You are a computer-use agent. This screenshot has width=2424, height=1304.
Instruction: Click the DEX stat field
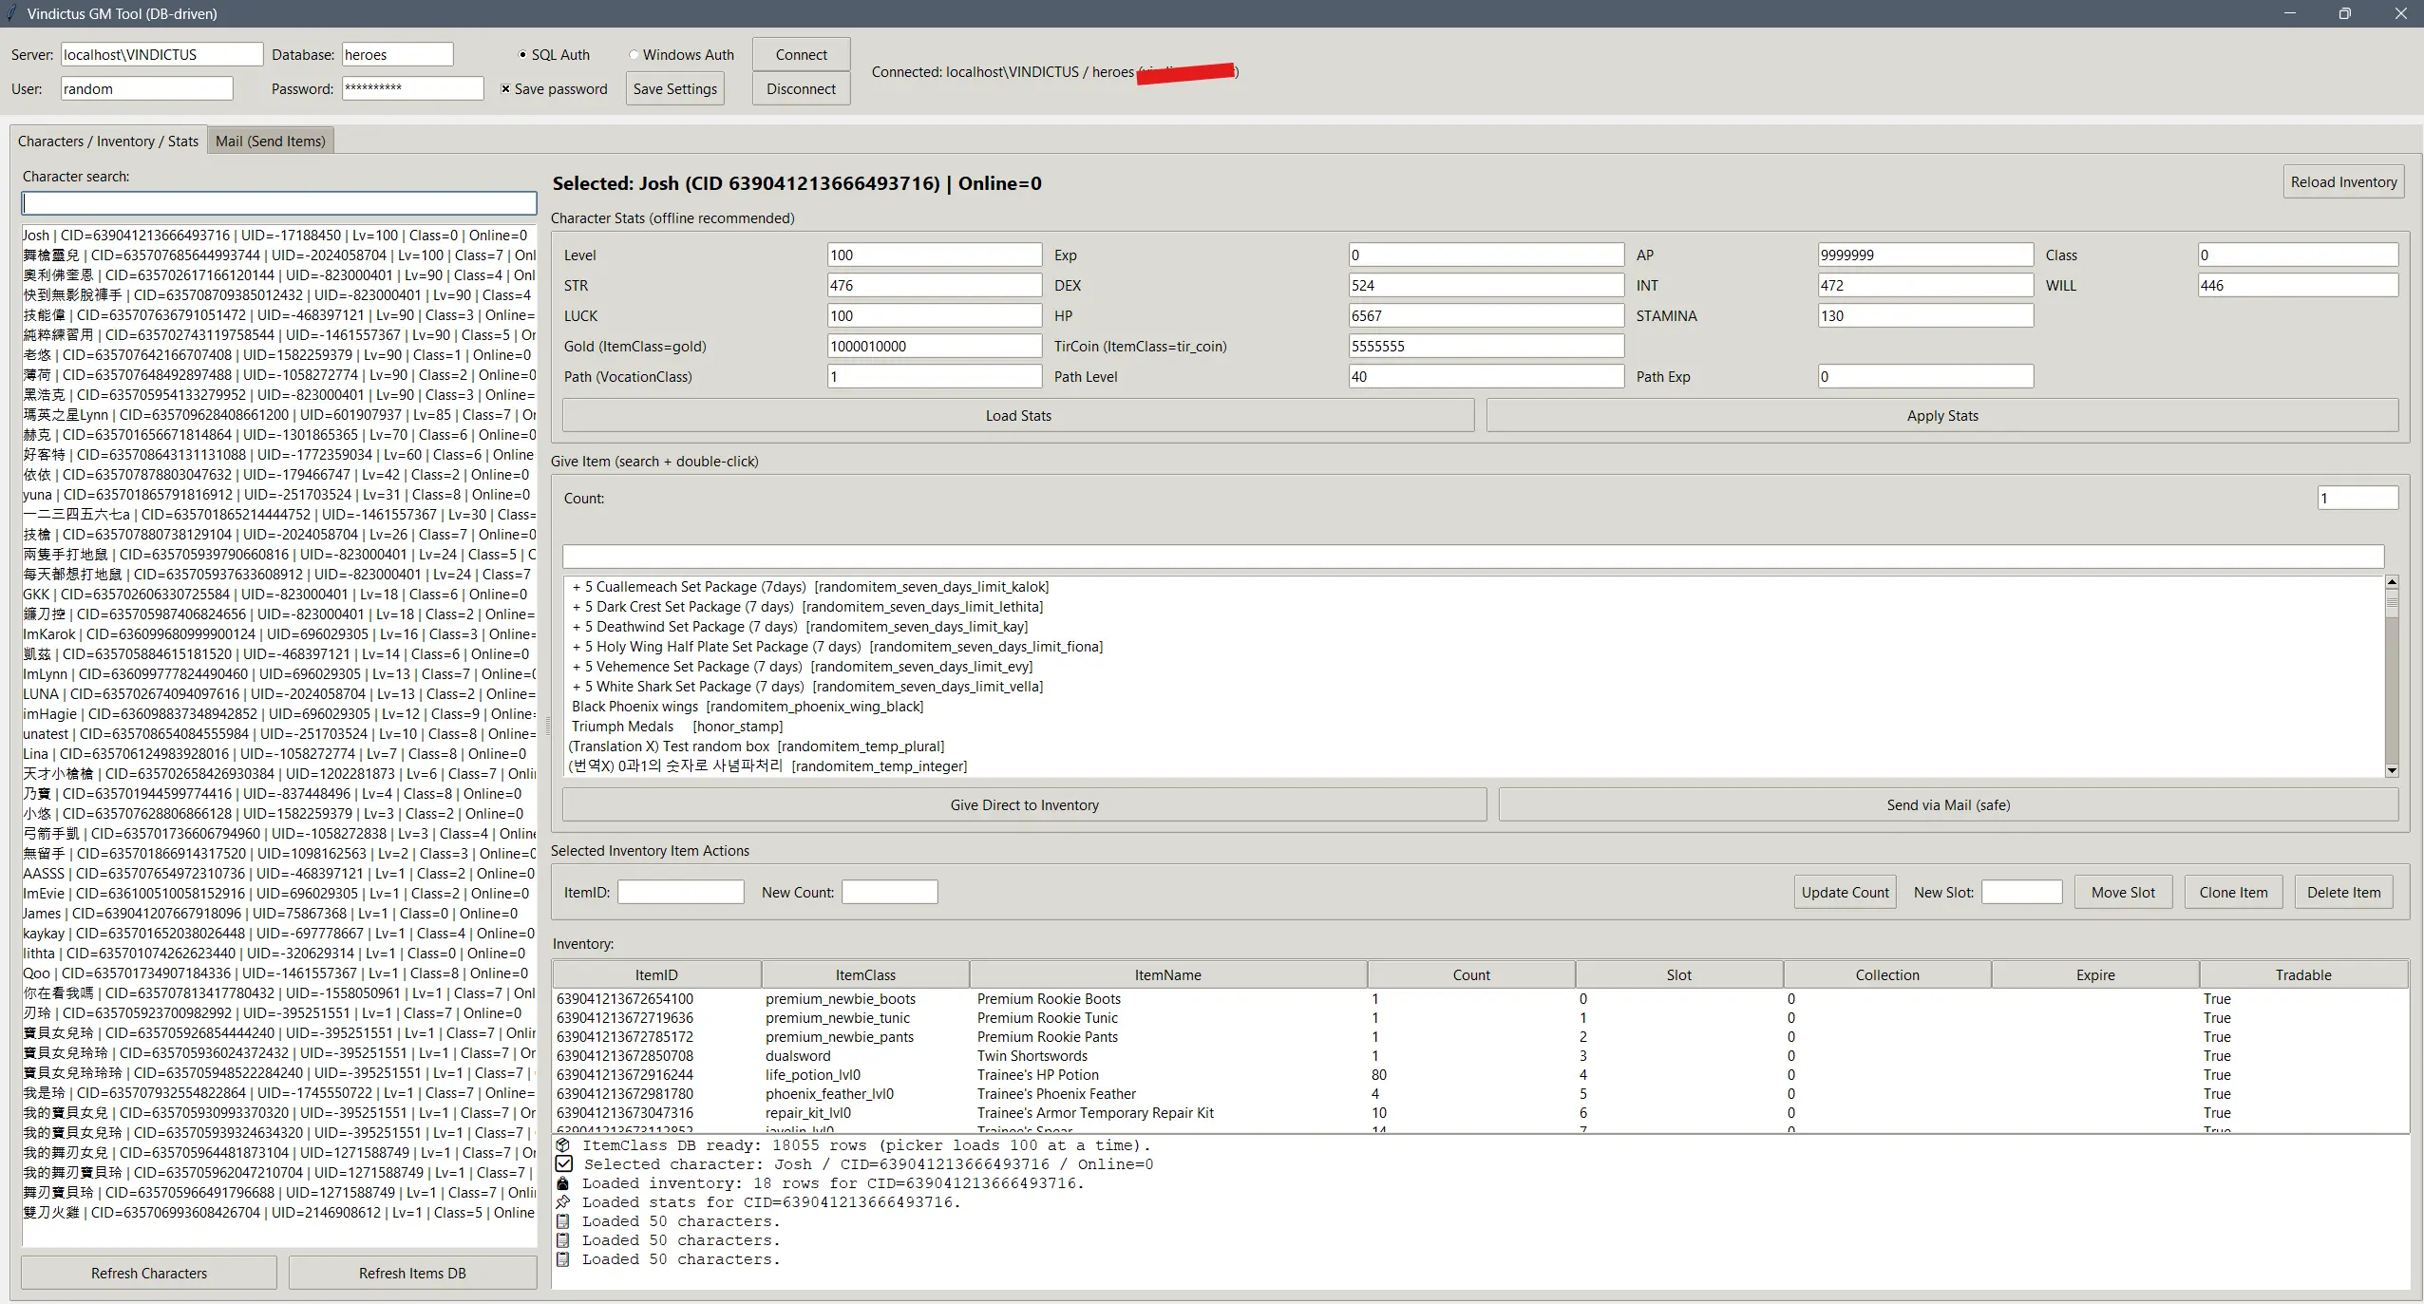click(x=1487, y=286)
